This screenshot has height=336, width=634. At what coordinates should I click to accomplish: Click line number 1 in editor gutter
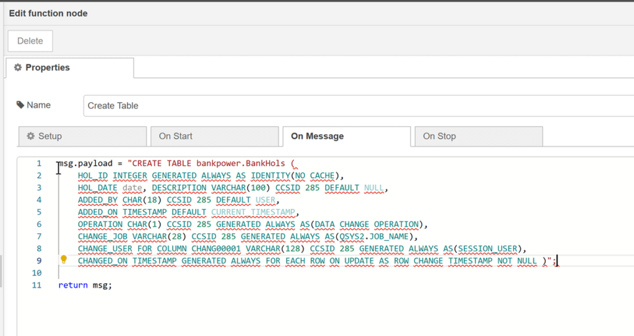(x=38, y=163)
